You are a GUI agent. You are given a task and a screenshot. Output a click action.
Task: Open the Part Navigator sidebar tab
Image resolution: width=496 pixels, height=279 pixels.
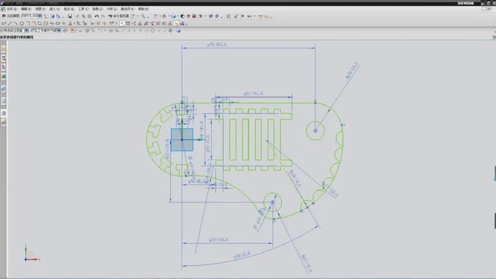click(3, 67)
